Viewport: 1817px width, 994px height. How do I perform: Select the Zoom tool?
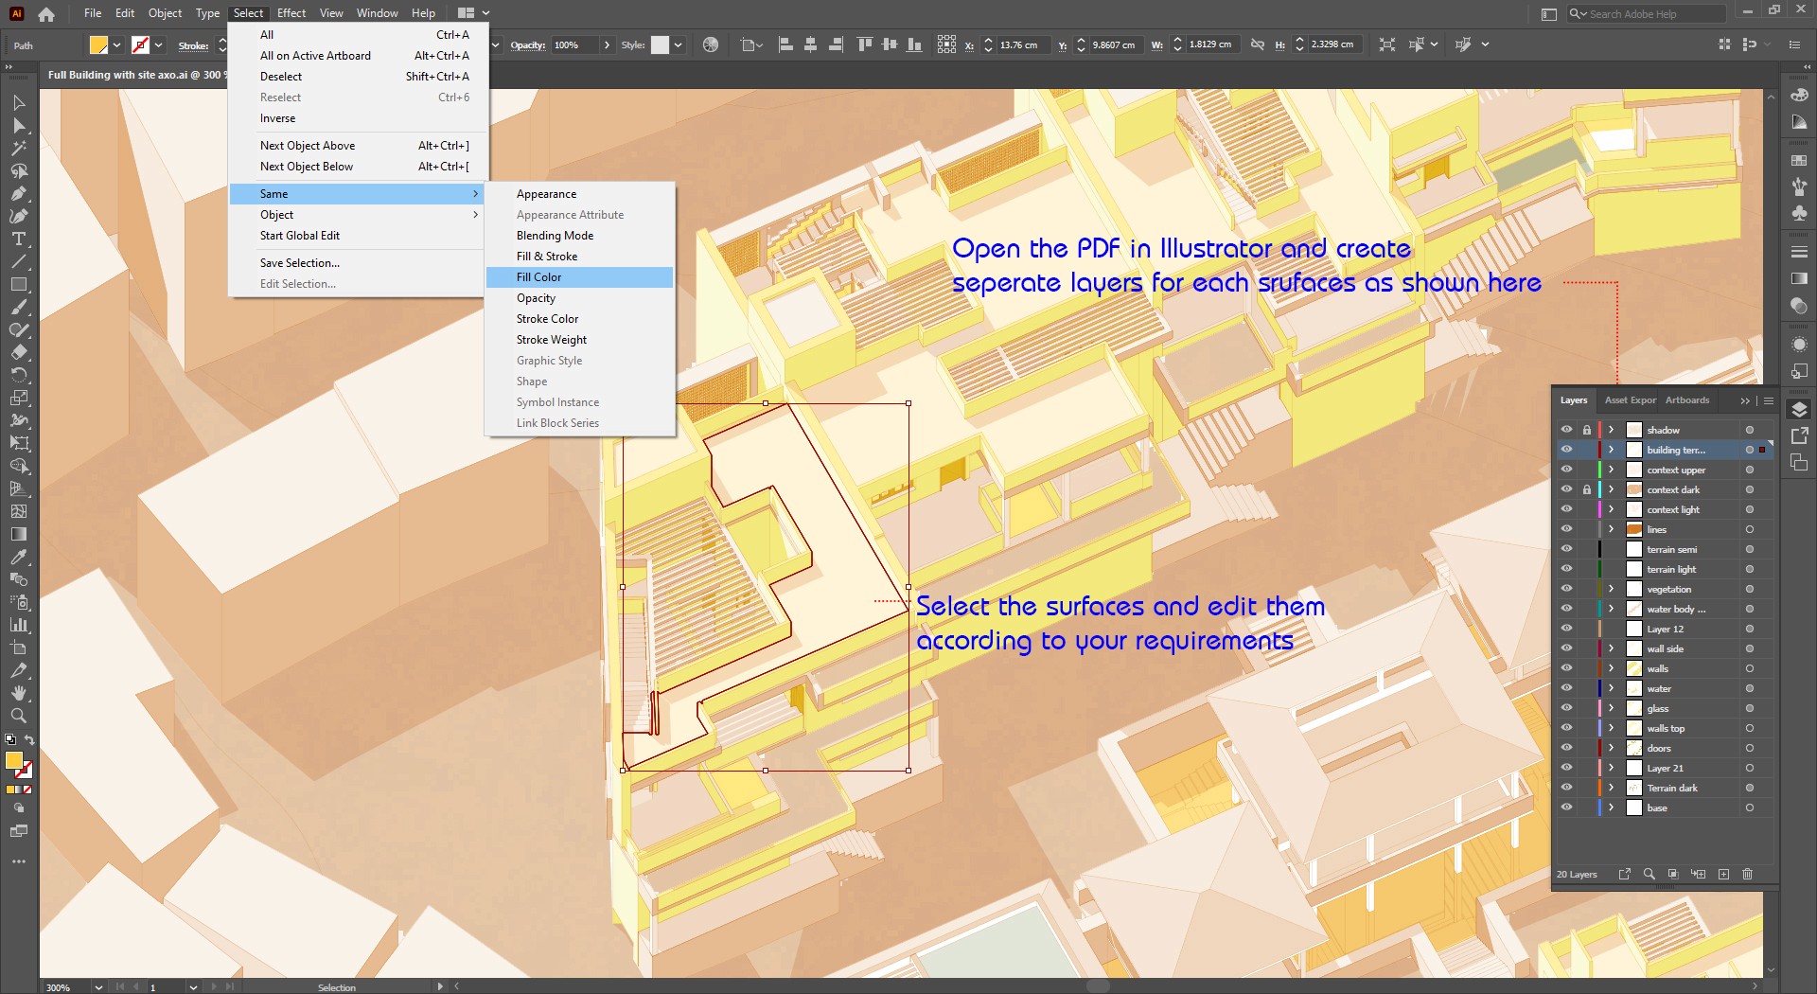pyautogui.click(x=18, y=717)
